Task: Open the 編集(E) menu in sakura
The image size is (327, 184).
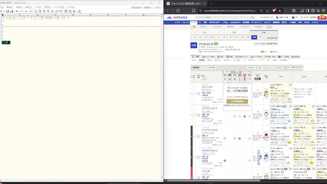Action: 10,7
